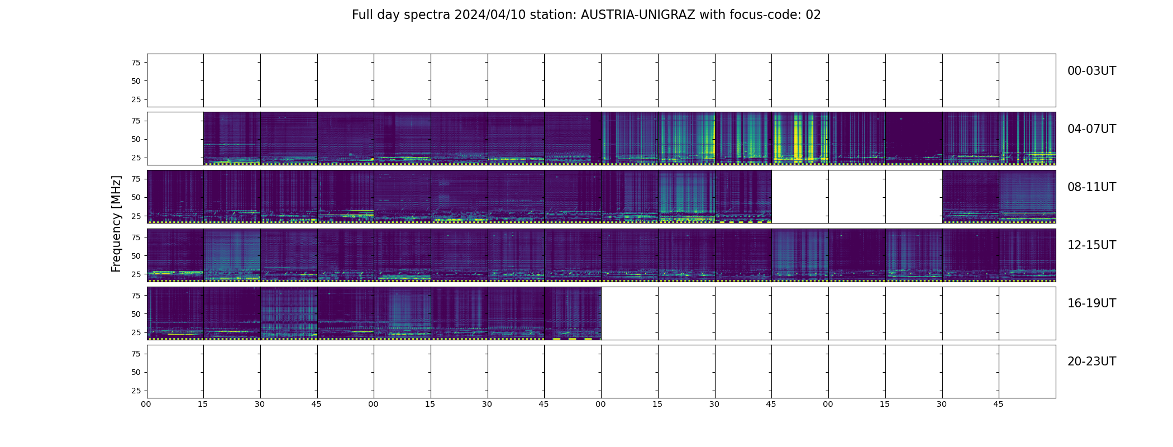This screenshot has height=447, width=1173.
Task: Select the '04-07UT' row label
Action: pyautogui.click(x=1091, y=129)
